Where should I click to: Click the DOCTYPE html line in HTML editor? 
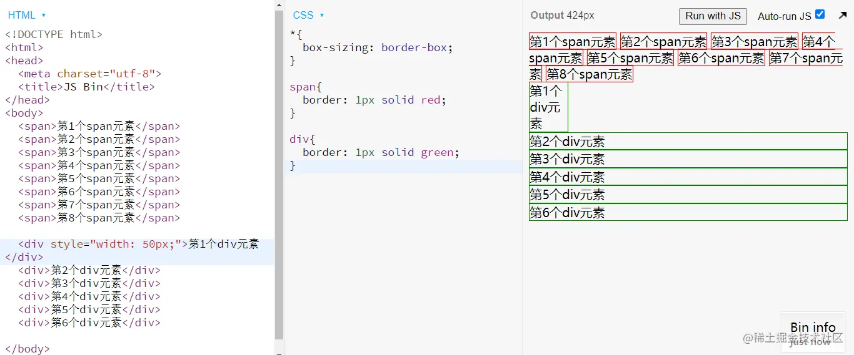54,34
